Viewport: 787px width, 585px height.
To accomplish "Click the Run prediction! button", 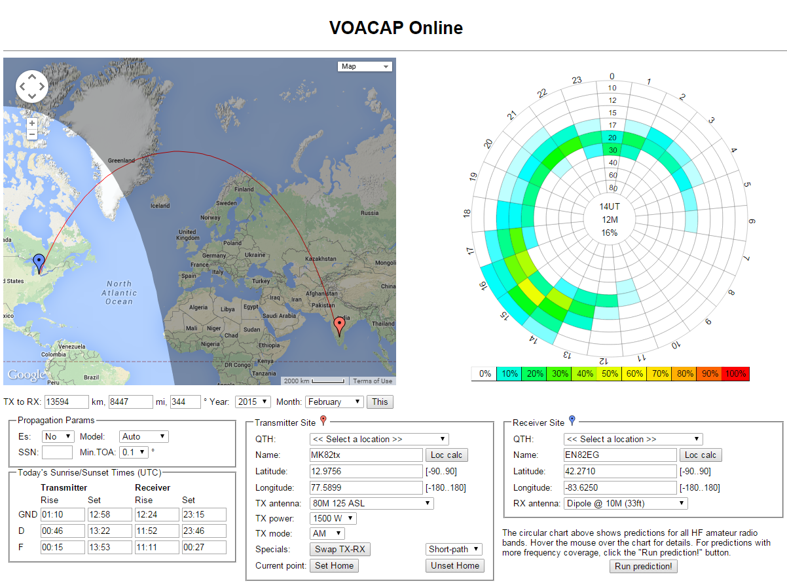I will [644, 567].
